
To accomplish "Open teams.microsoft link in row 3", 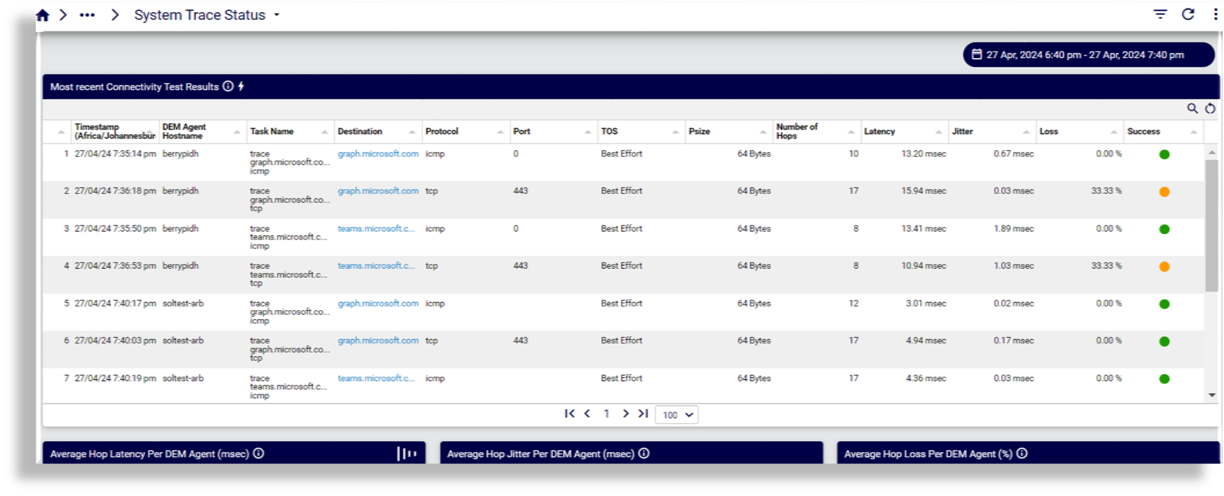I will 376,229.
